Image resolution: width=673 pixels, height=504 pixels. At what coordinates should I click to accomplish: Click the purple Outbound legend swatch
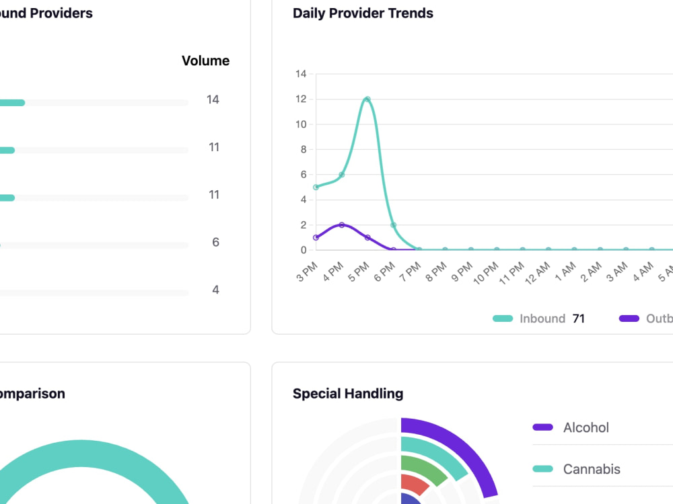pos(629,319)
